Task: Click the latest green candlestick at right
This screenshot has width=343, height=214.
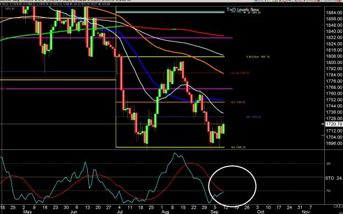Action: (x=223, y=129)
